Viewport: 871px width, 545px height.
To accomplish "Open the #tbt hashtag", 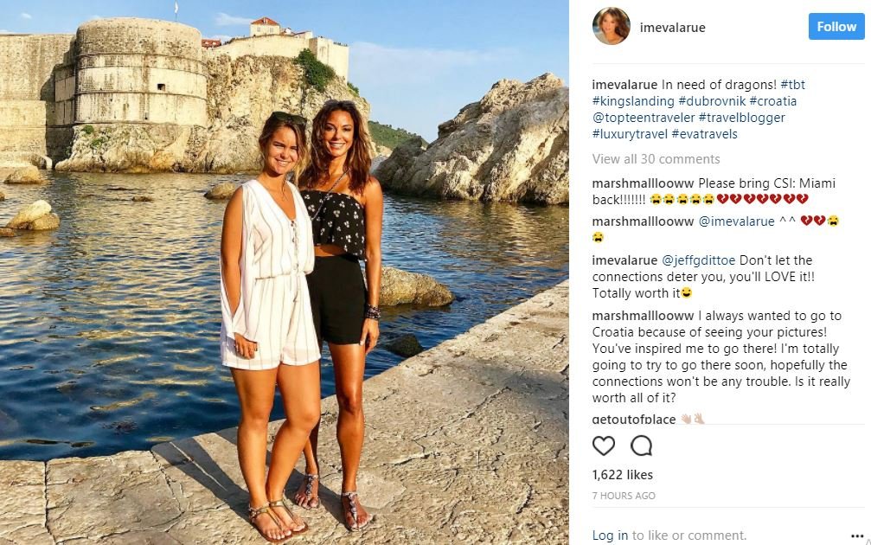I will click(x=792, y=85).
